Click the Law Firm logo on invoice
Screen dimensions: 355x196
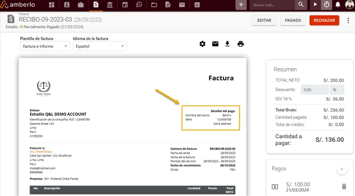tap(44, 88)
